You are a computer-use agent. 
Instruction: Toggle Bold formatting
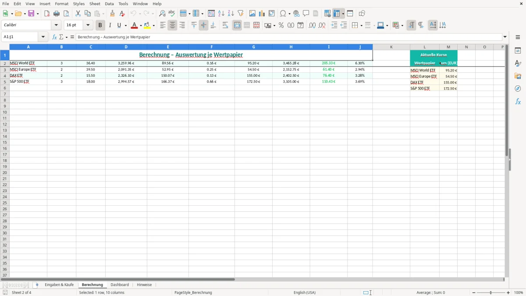coord(100,25)
